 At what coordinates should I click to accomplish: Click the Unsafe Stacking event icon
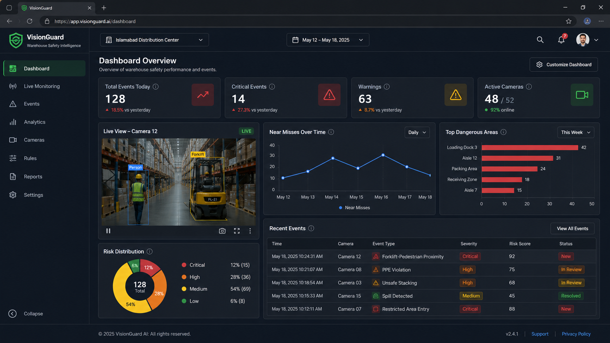[x=376, y=283]
